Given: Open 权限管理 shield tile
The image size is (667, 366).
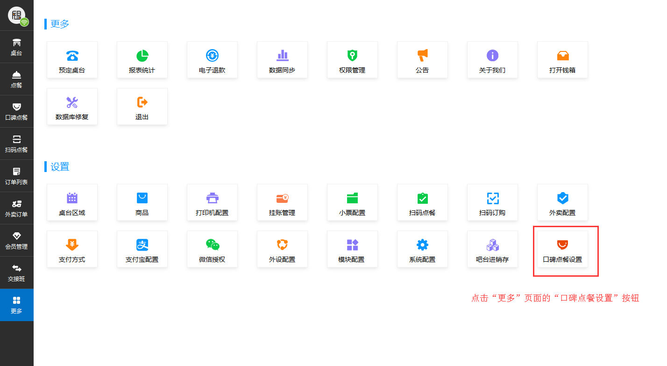Looking at the screenshot, I should [352, 60].
